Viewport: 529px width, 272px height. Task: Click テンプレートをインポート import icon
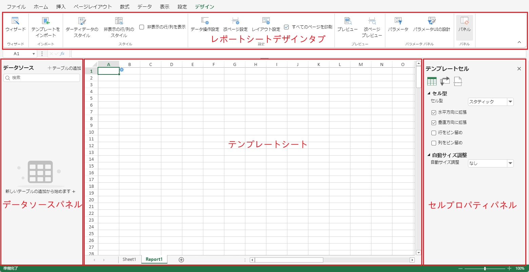46,21
